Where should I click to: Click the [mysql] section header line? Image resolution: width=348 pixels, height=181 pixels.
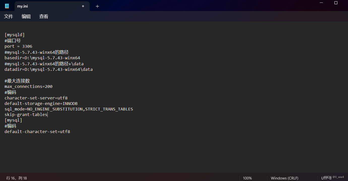(x=13, y=120)
